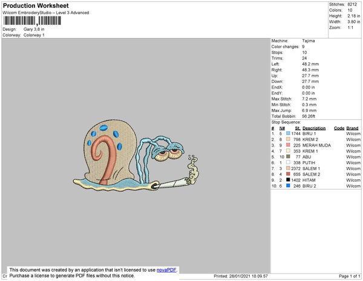Click the MERAH MUDA description text

[x=316, y=145]
